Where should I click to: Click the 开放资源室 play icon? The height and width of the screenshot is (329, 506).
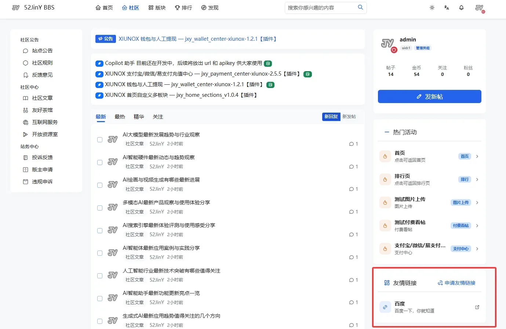click(25, 134)
